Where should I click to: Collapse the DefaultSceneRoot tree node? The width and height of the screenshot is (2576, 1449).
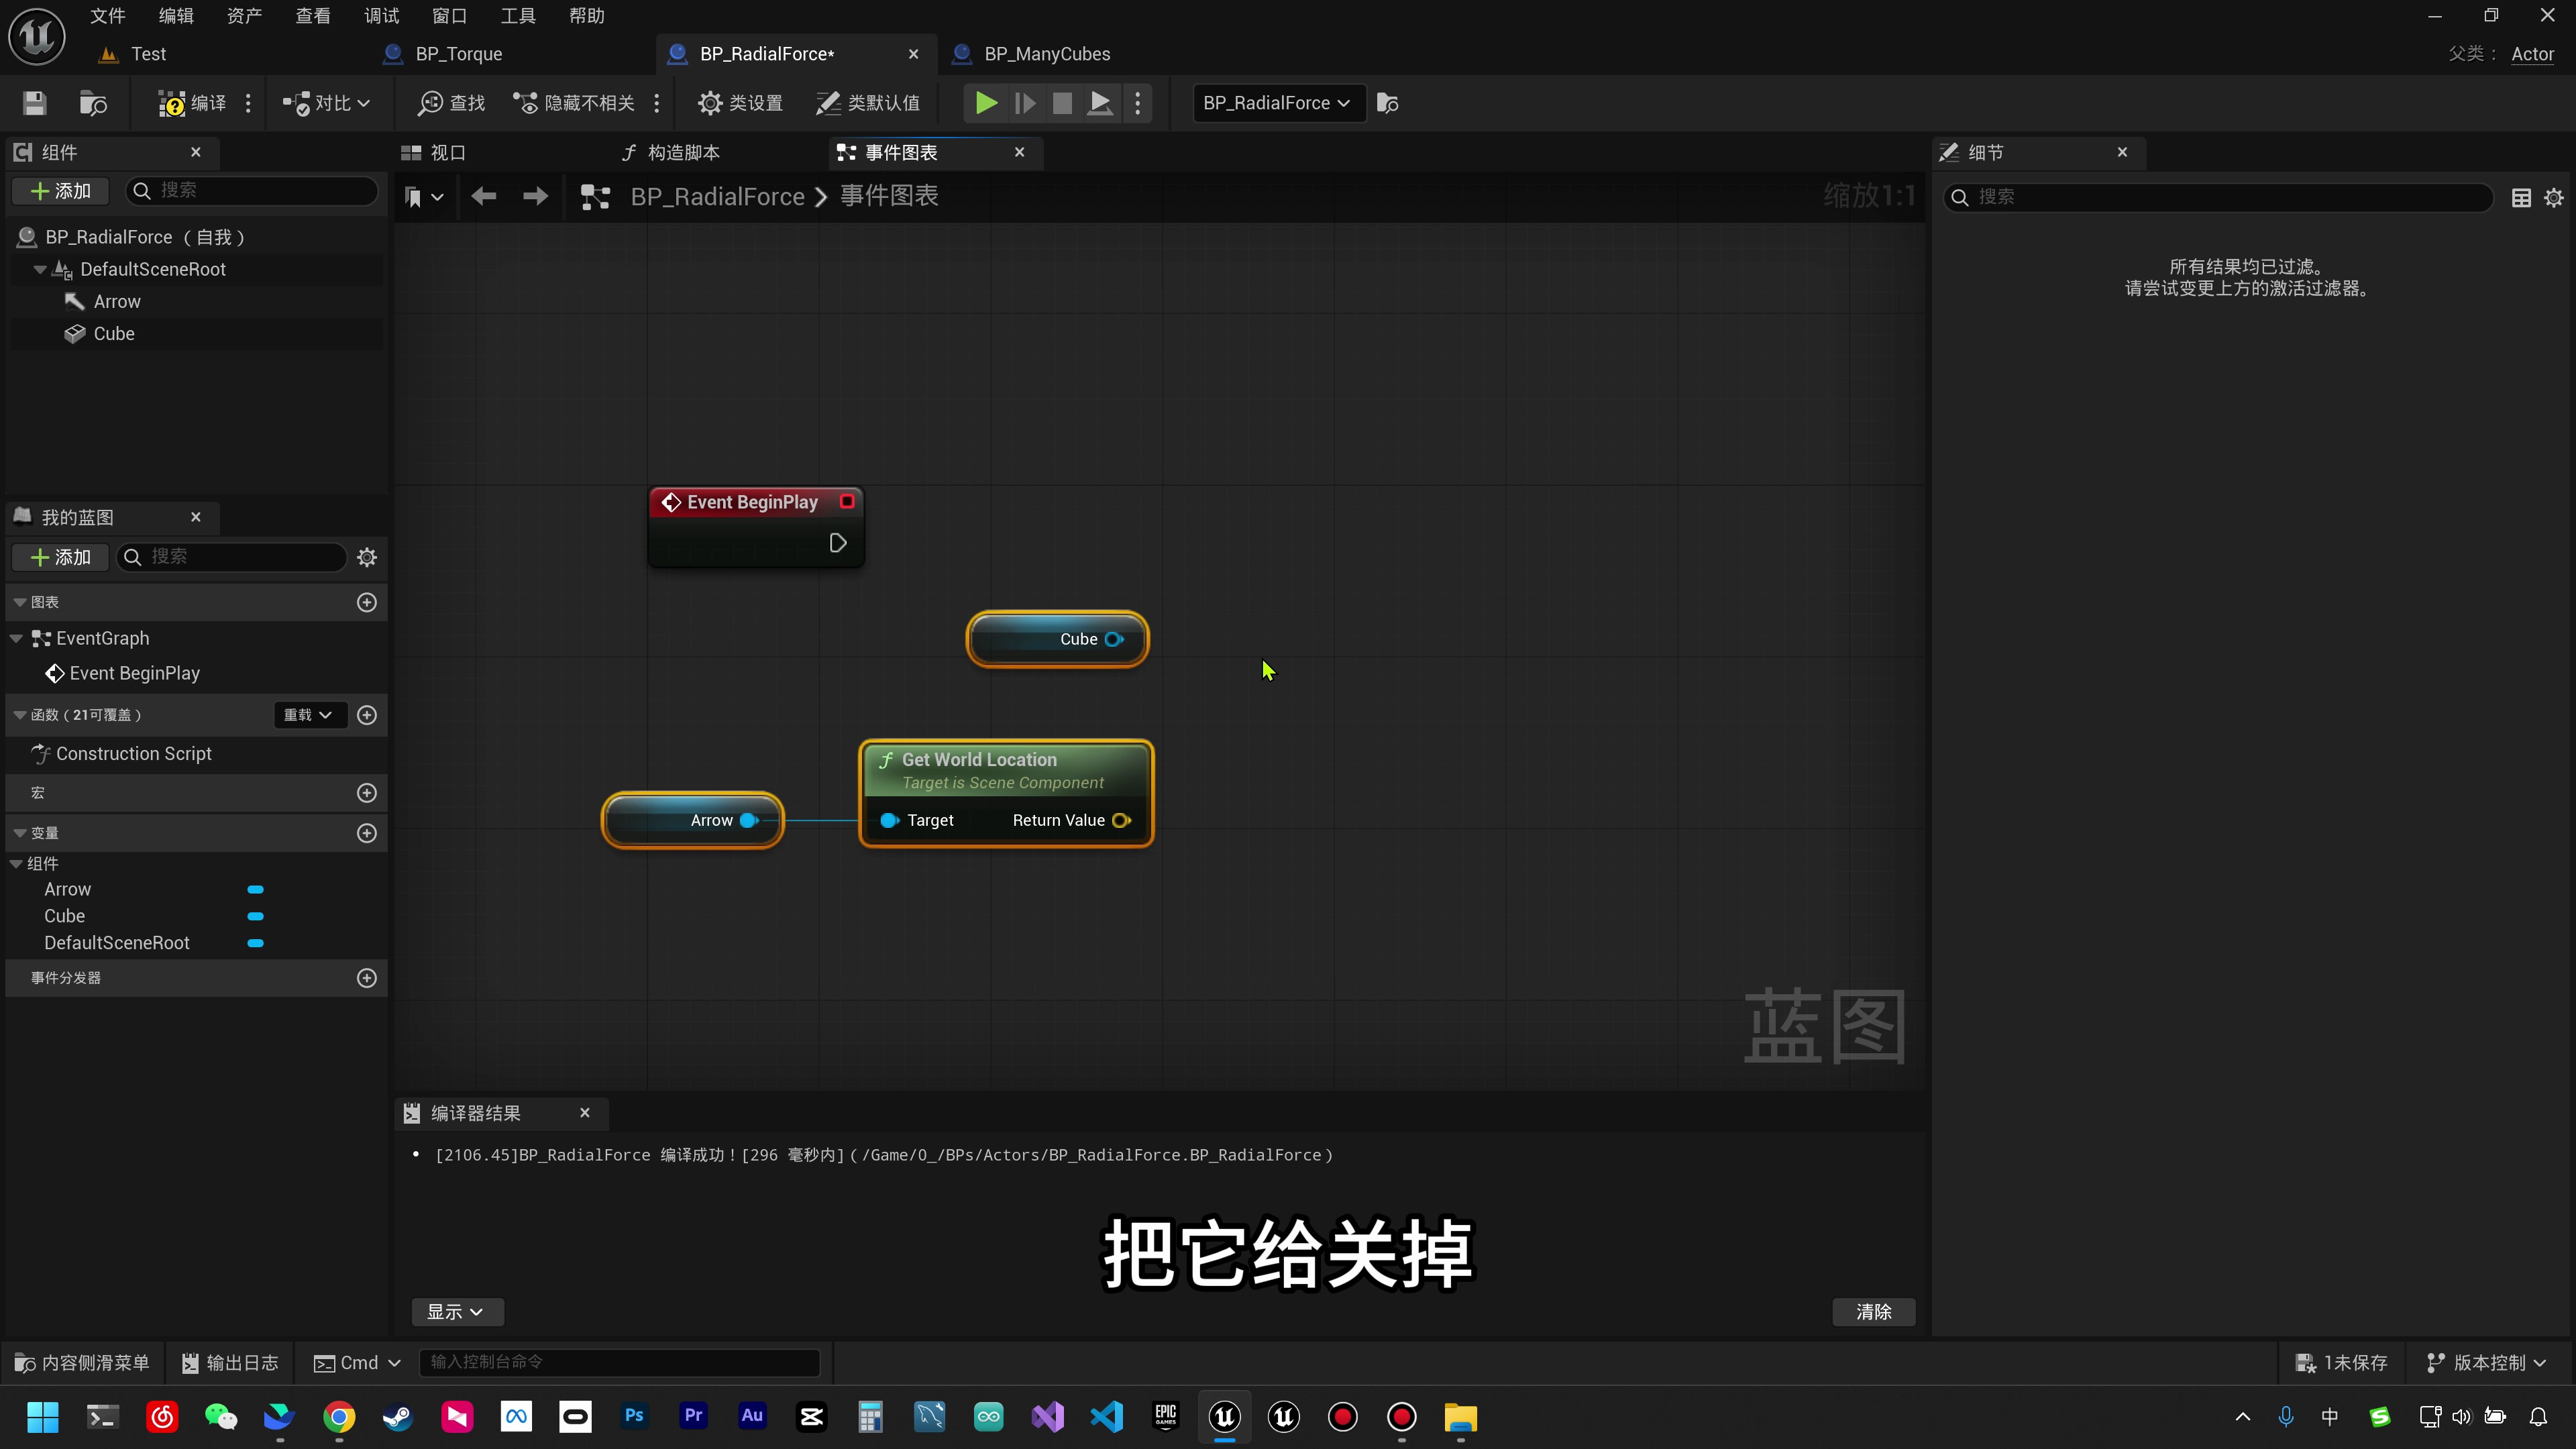tap(40, 269)
